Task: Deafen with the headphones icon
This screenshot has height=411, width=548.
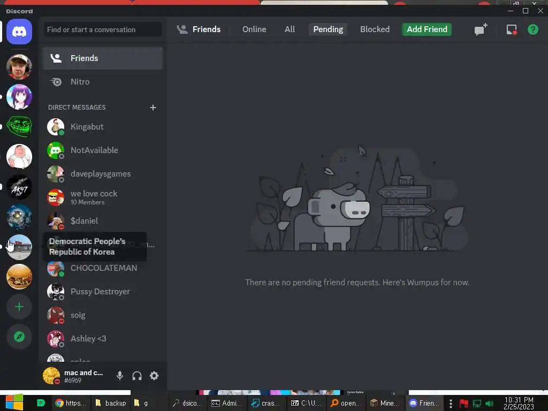Action: pos(137,376)
